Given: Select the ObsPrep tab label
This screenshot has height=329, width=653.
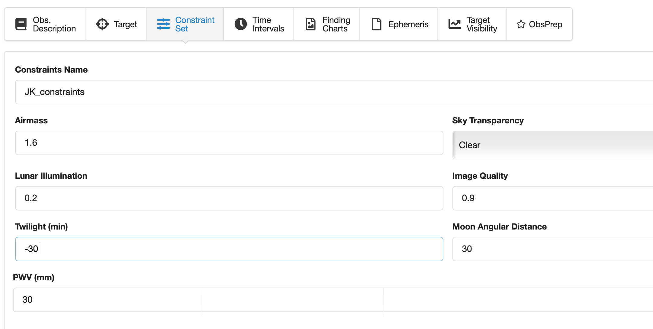Looking at the screenshot, I should point(545,24).
